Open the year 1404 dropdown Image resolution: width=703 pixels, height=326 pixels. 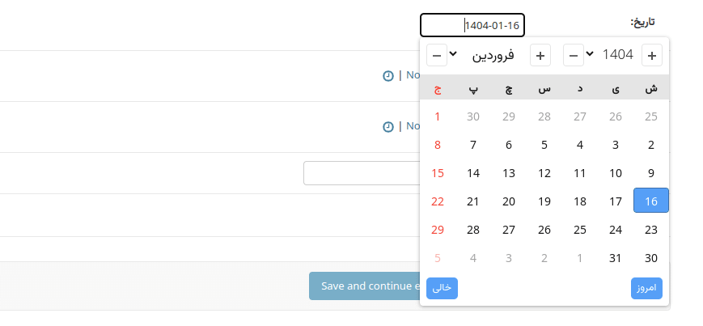611,55
